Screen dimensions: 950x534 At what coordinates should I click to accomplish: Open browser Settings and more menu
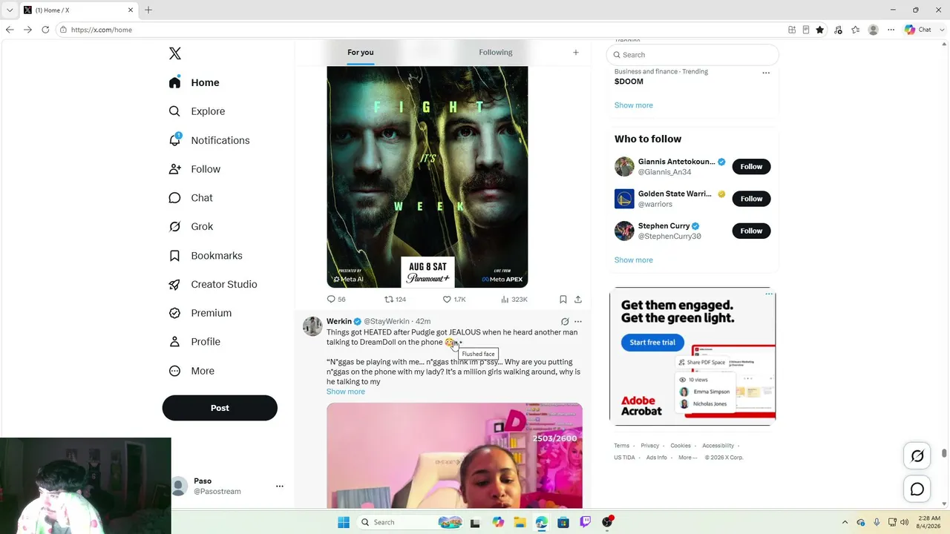[891, 30]
